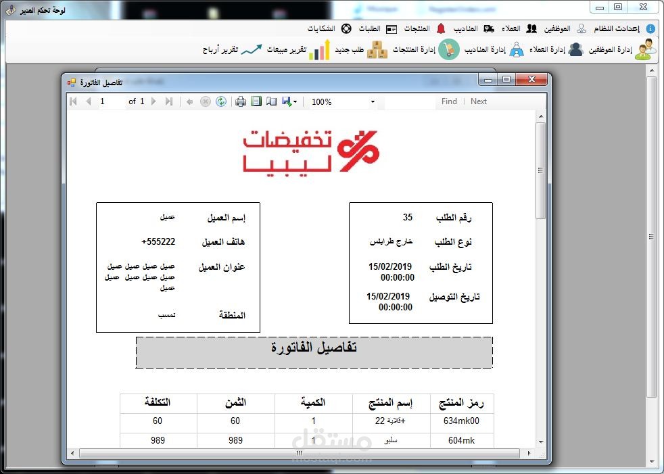Click the report scroll up arrow
664x474 pixels.
pyautogui.click(x=541, y=116)
